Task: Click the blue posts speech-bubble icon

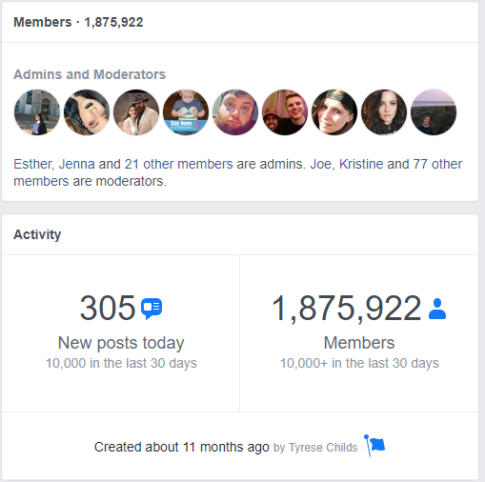Action: click(x=152, y=309)
